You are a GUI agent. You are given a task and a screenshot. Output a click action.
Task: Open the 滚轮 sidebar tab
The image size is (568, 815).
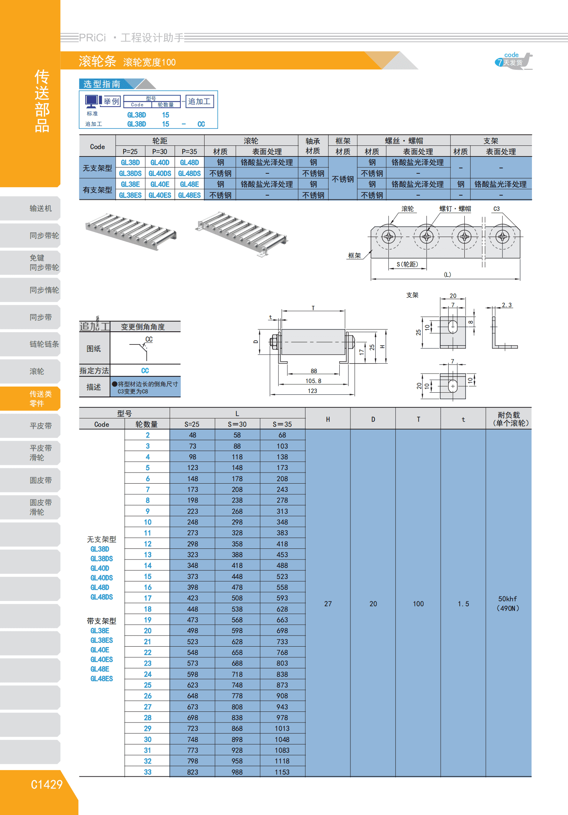tap(30, 371)
